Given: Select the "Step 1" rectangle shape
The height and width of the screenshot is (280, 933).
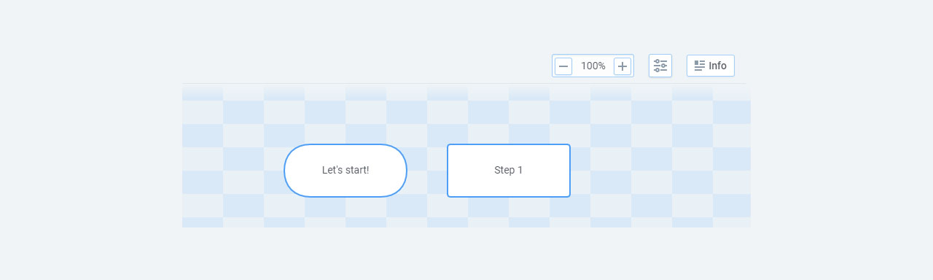Looking at the screenshot, I should point(509,171).
